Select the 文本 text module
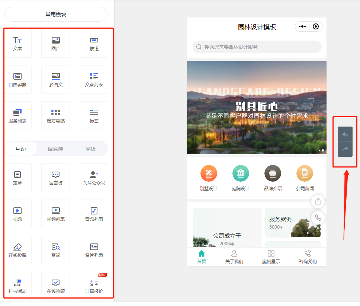 (17, 44)
